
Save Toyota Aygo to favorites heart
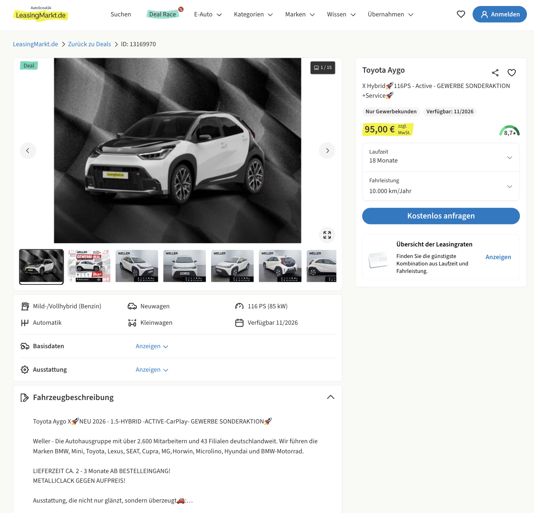coord(512,73)
